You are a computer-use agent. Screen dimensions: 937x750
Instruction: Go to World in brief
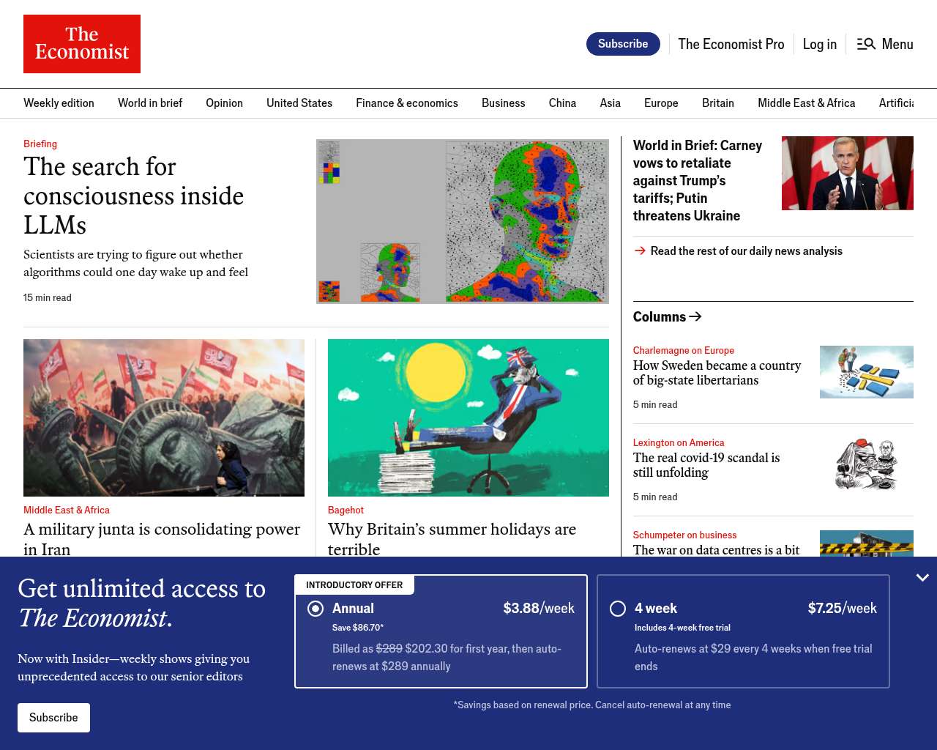pos(150,103)
